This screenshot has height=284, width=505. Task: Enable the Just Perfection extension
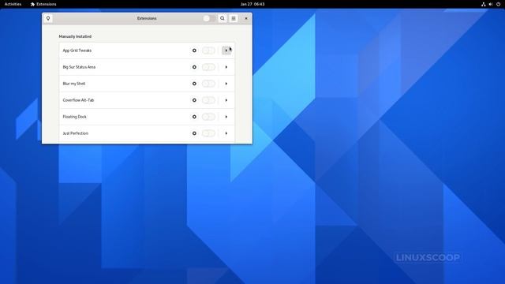tap(208, 133)
